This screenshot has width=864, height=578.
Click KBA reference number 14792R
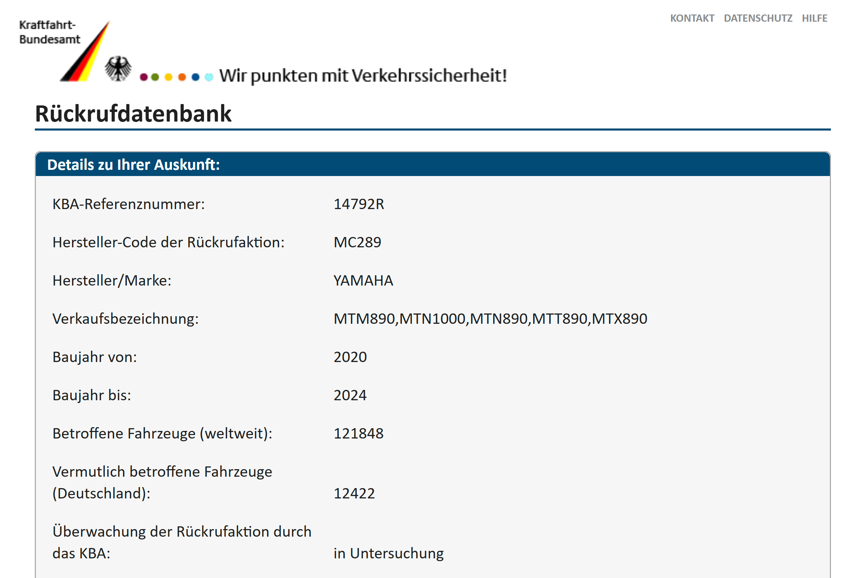point(358,204)
